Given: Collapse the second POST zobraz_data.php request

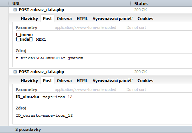Looking at the screenshot, I should (15, 72).
